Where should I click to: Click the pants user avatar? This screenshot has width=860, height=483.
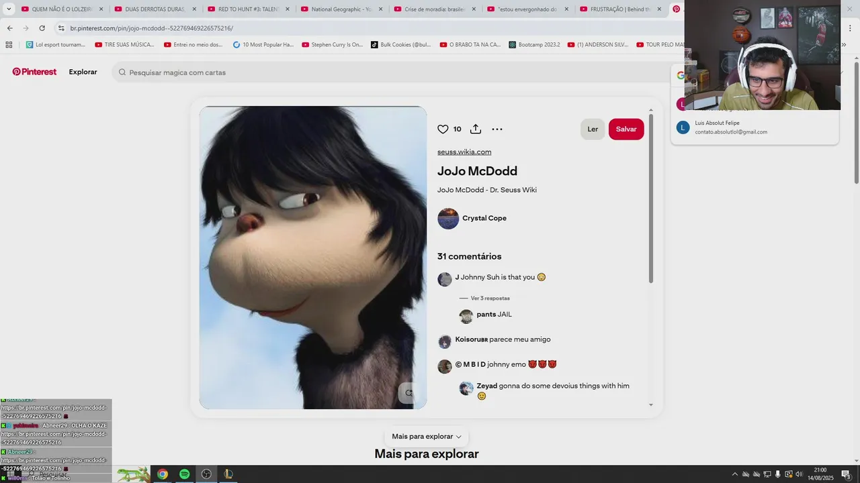(466, 317)
